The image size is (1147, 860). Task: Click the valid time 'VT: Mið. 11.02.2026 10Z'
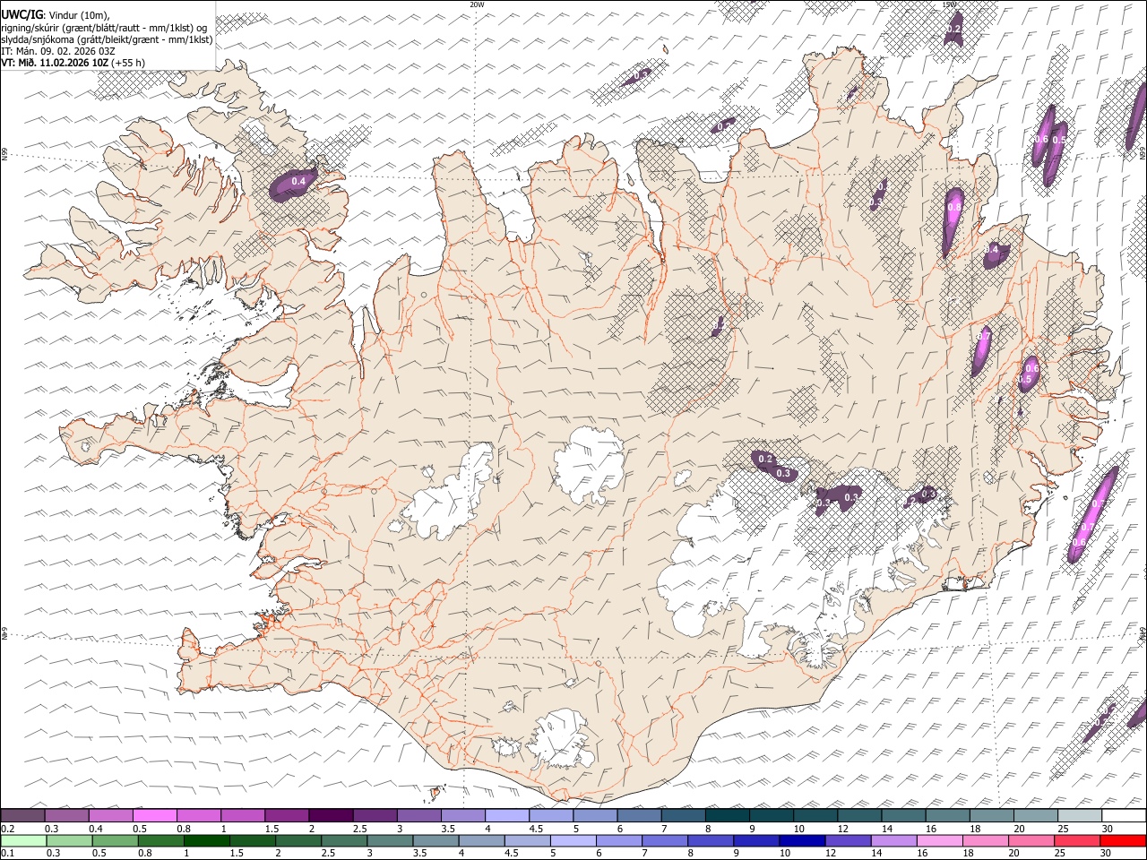(55, 63)
